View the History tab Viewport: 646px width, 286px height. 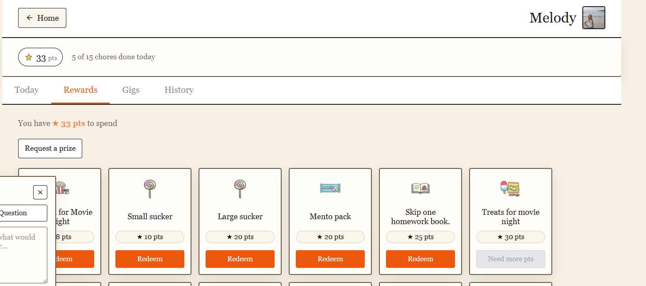pyautogui.click(x=179, y=90)
